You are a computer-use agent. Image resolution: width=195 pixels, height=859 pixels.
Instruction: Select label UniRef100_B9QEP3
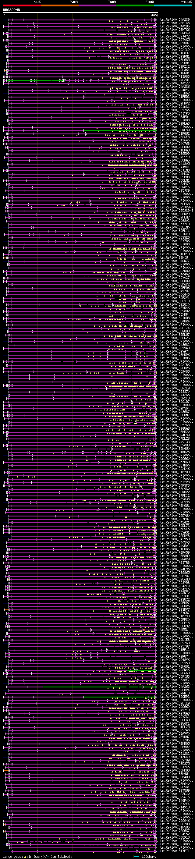(x=175, y=696)
